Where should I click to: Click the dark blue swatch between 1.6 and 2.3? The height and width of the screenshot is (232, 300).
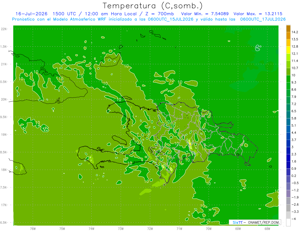[288, 158]
